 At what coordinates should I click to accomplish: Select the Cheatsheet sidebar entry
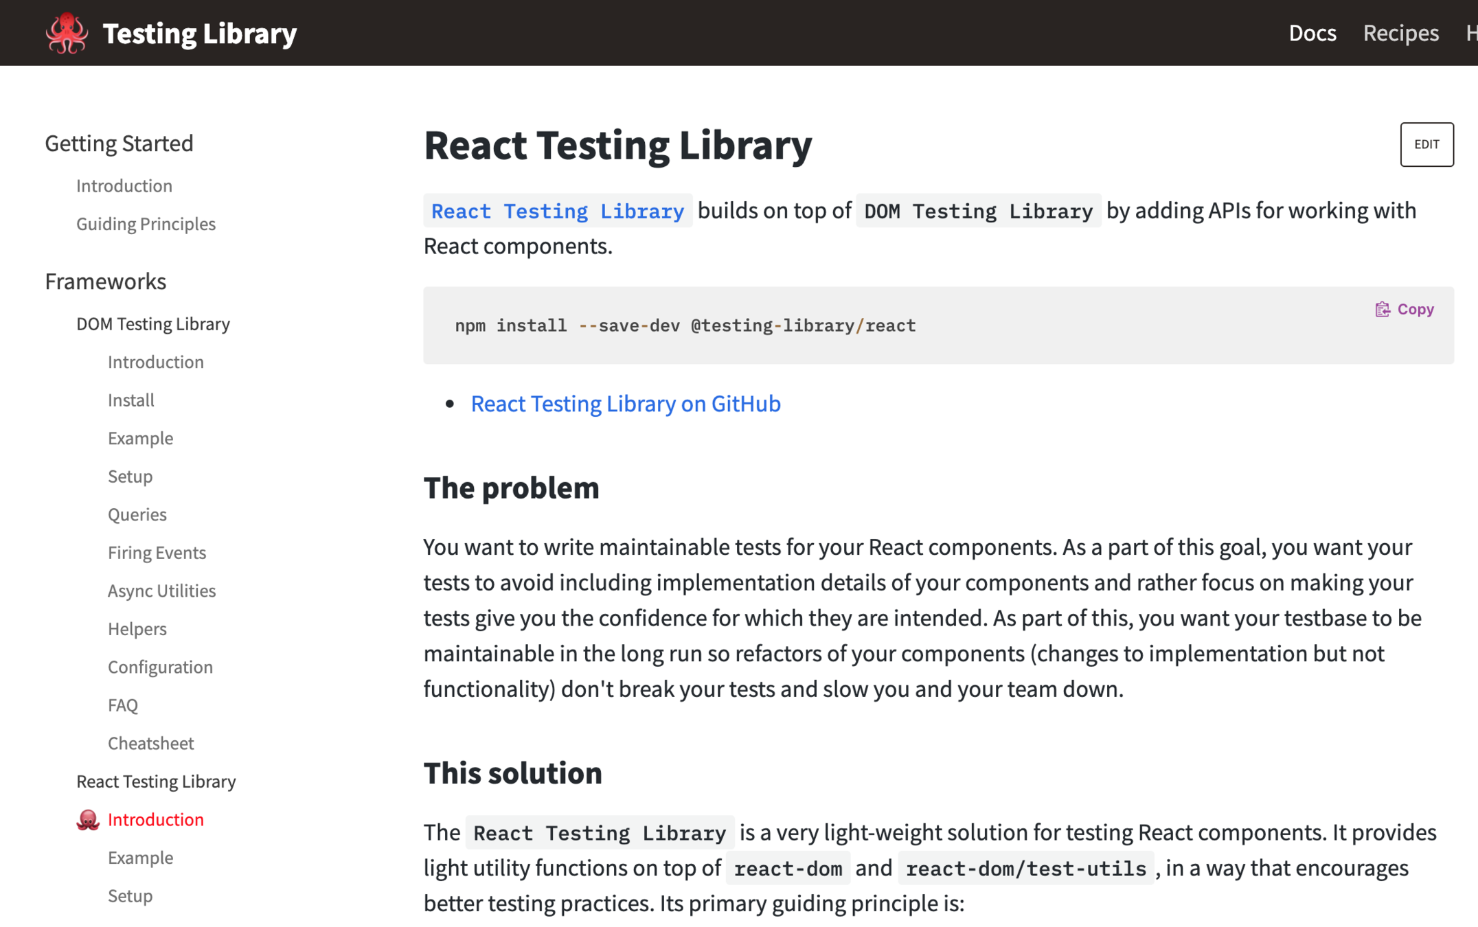click(150, 743)
